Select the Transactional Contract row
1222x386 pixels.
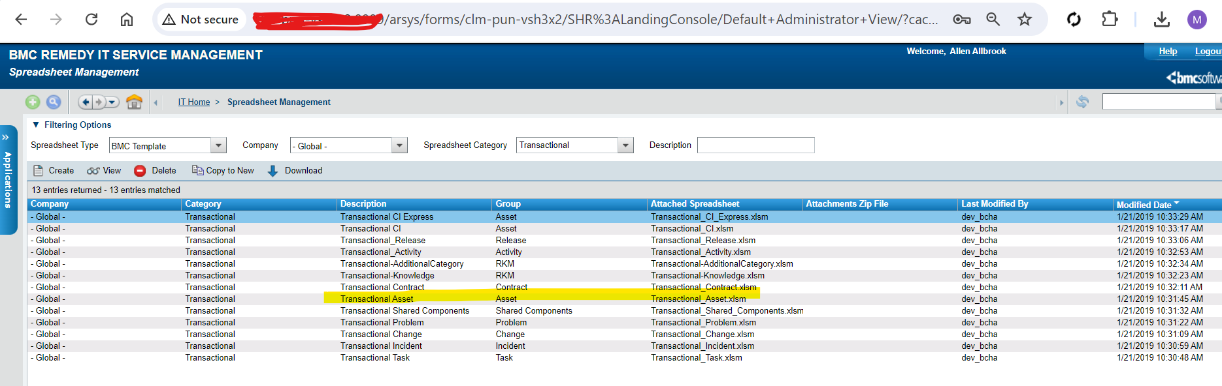point(625,288)
